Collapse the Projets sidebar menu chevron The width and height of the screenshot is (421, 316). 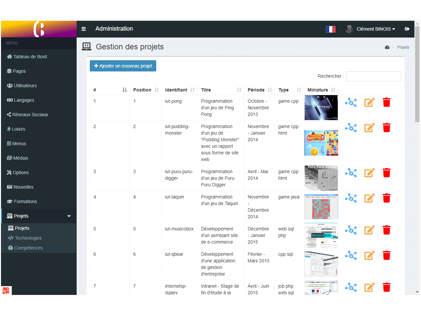(69, 216)
